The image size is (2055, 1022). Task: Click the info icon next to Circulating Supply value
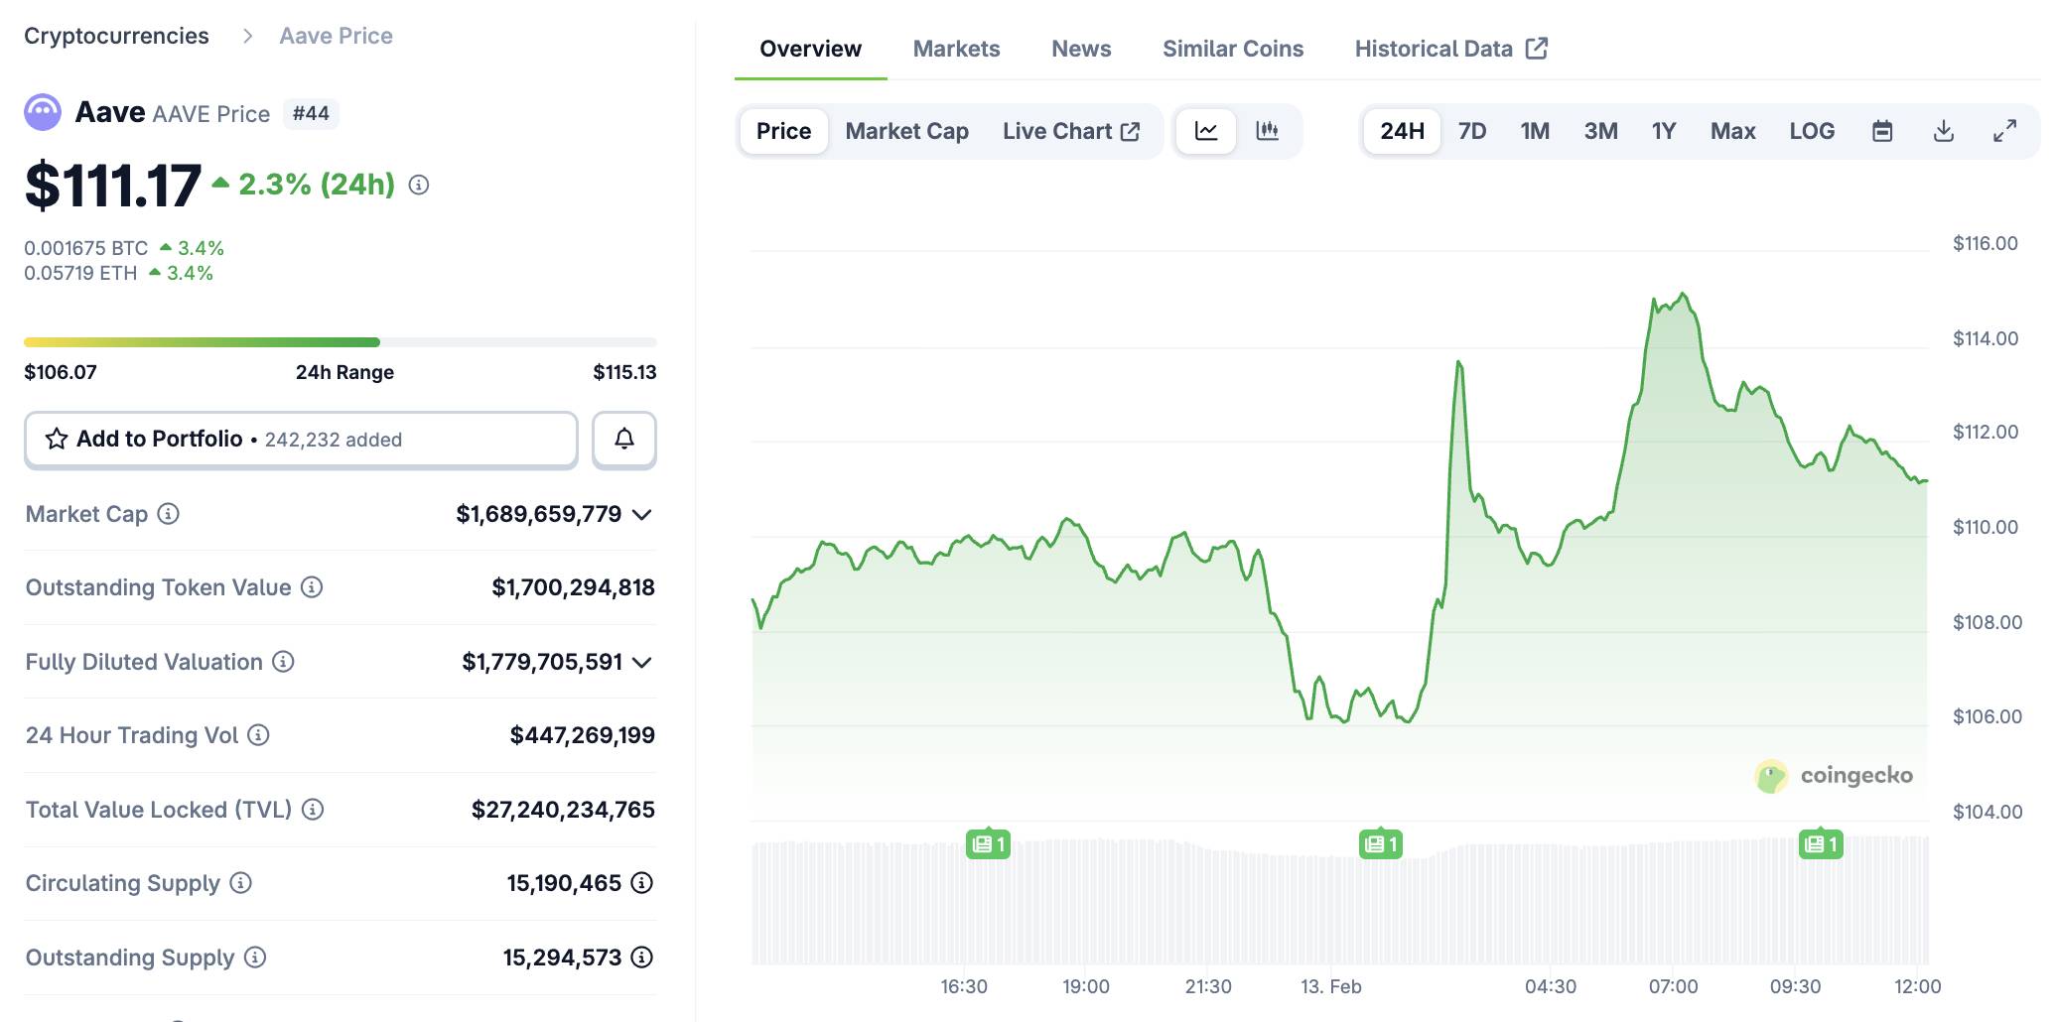(642, 883)
